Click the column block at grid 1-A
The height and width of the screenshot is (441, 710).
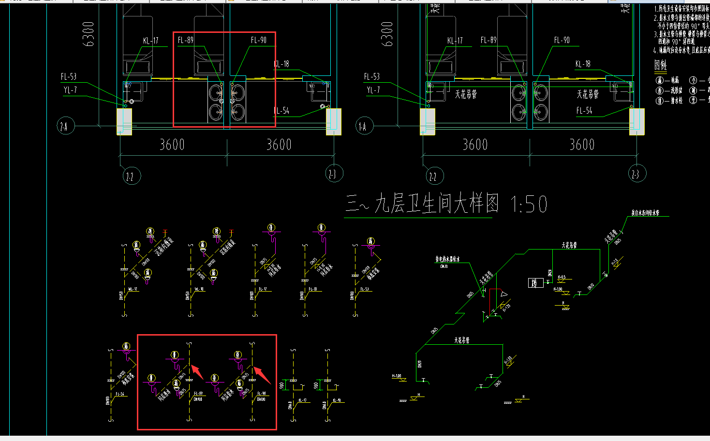428,121
